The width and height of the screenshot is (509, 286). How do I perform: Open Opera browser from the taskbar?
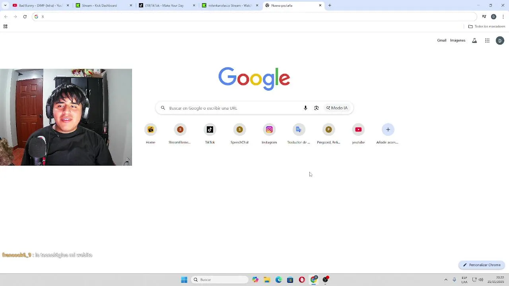pos(302,280)
